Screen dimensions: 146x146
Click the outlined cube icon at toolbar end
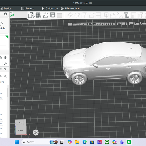pos(141,15)
